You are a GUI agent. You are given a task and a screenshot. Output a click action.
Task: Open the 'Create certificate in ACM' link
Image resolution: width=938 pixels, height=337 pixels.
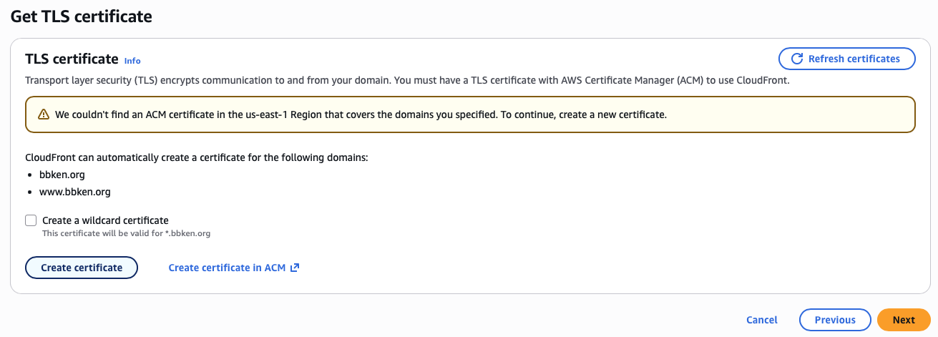(x=227, y=268)
